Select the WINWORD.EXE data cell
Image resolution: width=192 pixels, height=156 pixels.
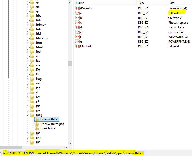tap(178, 37)
